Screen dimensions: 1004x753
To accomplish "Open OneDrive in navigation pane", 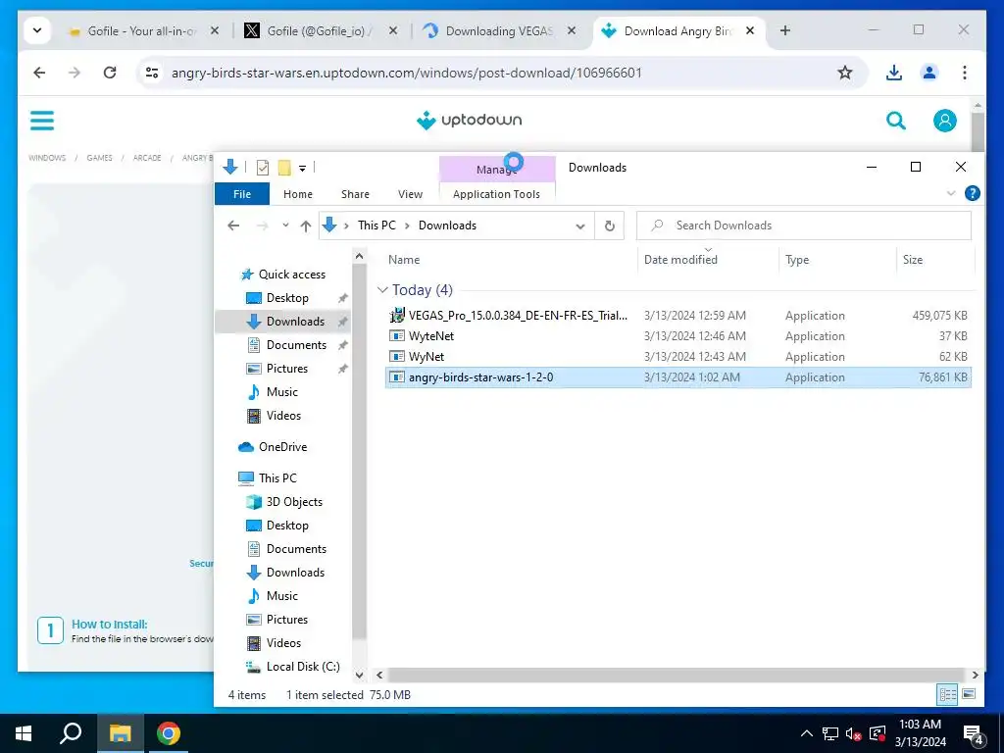I will coord(282,447).
